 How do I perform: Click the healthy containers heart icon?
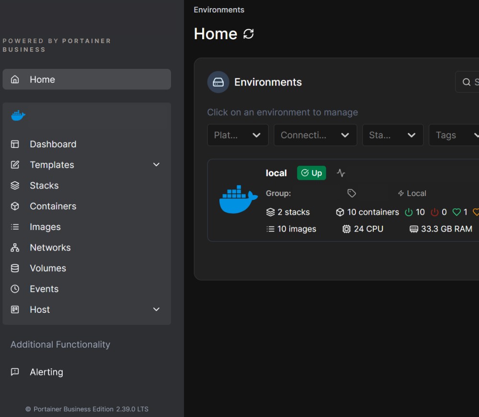[x=456, y=212]
